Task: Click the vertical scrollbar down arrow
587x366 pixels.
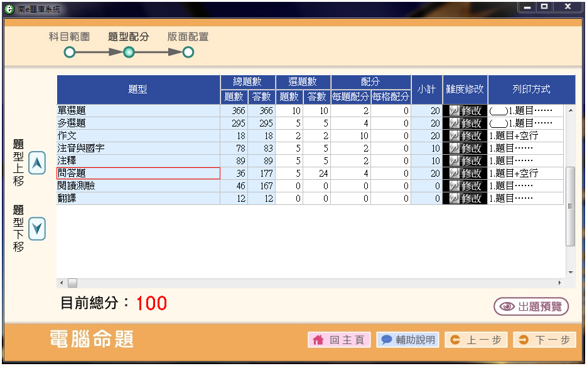Action: pos(570,273)
